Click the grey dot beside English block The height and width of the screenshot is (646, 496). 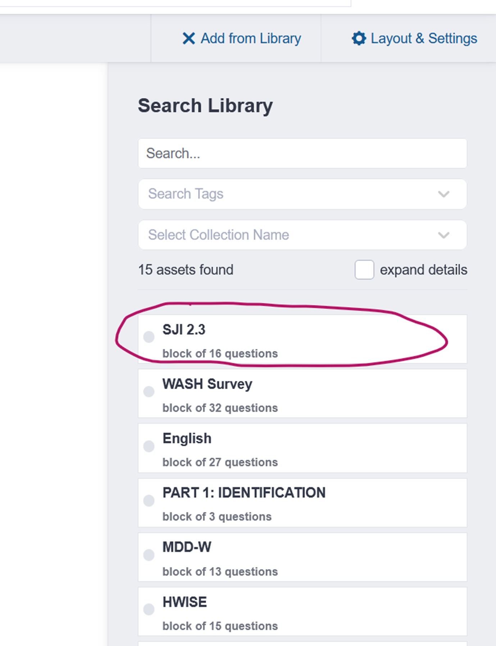point(149,446)
